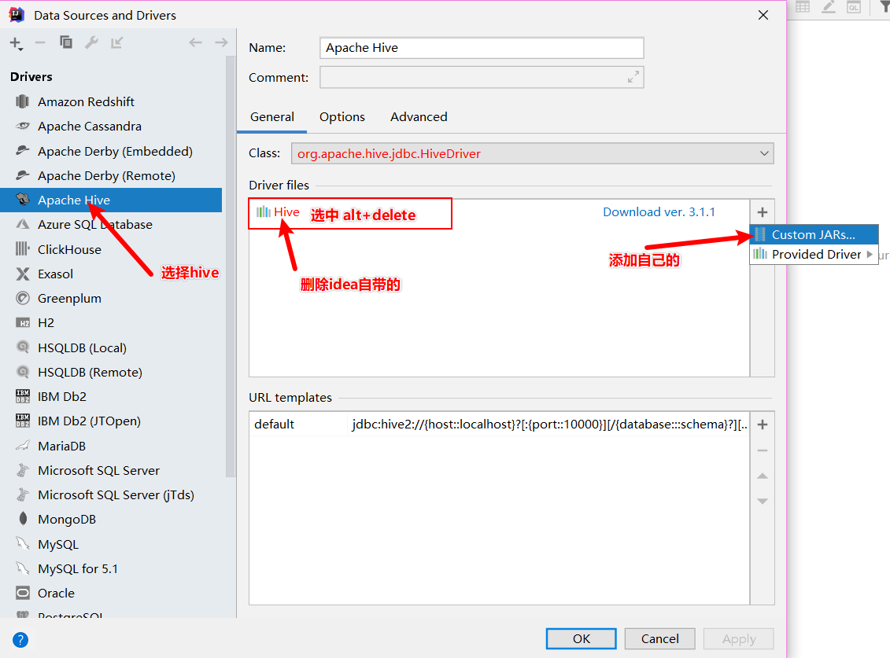Click the pencil edit icon in the right toolbar

828,8
